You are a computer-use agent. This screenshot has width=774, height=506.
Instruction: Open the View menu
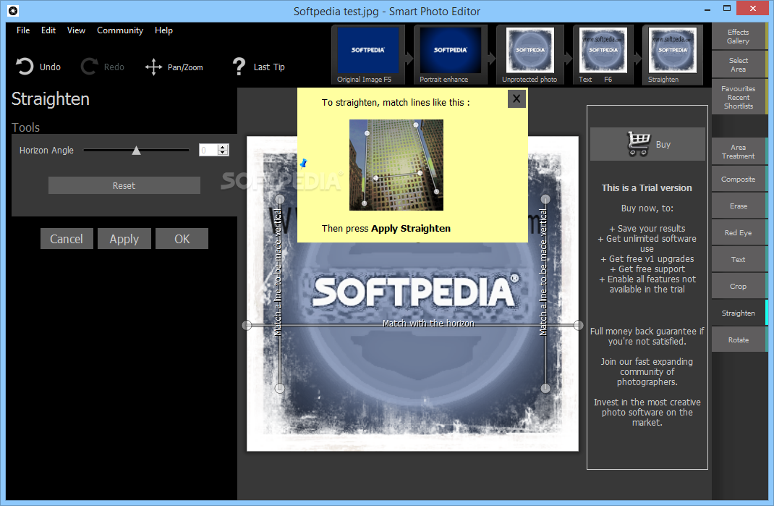click(76, 30)
